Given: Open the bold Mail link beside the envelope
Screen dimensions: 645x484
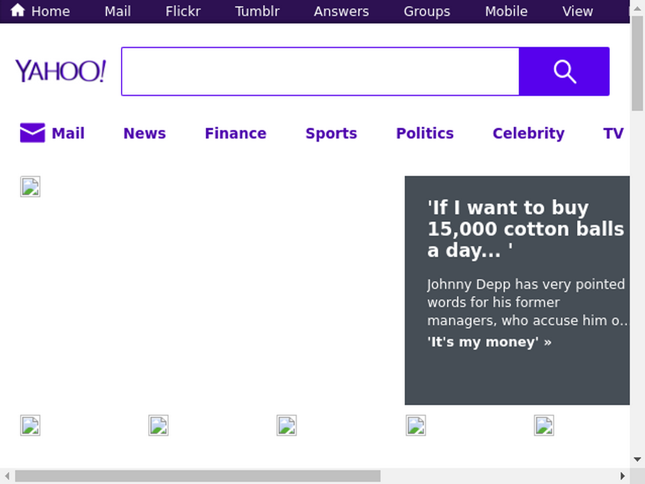Looking at the screenshot, I should pos(68,134).
